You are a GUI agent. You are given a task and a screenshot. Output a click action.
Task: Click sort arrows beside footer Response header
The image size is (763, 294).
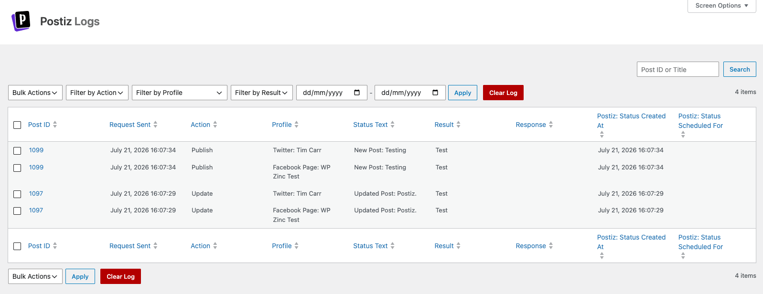pyautogui.click(x=551, y=246)
